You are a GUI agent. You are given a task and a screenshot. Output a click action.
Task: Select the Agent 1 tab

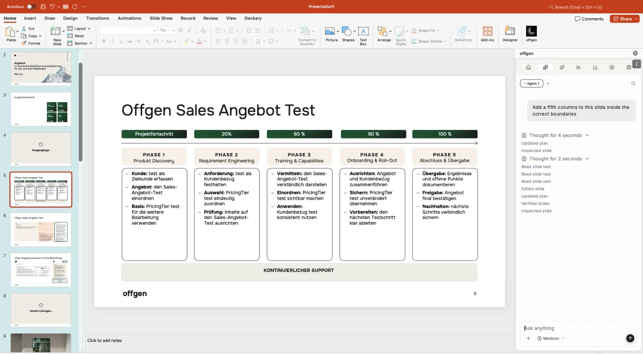[532, 84]
